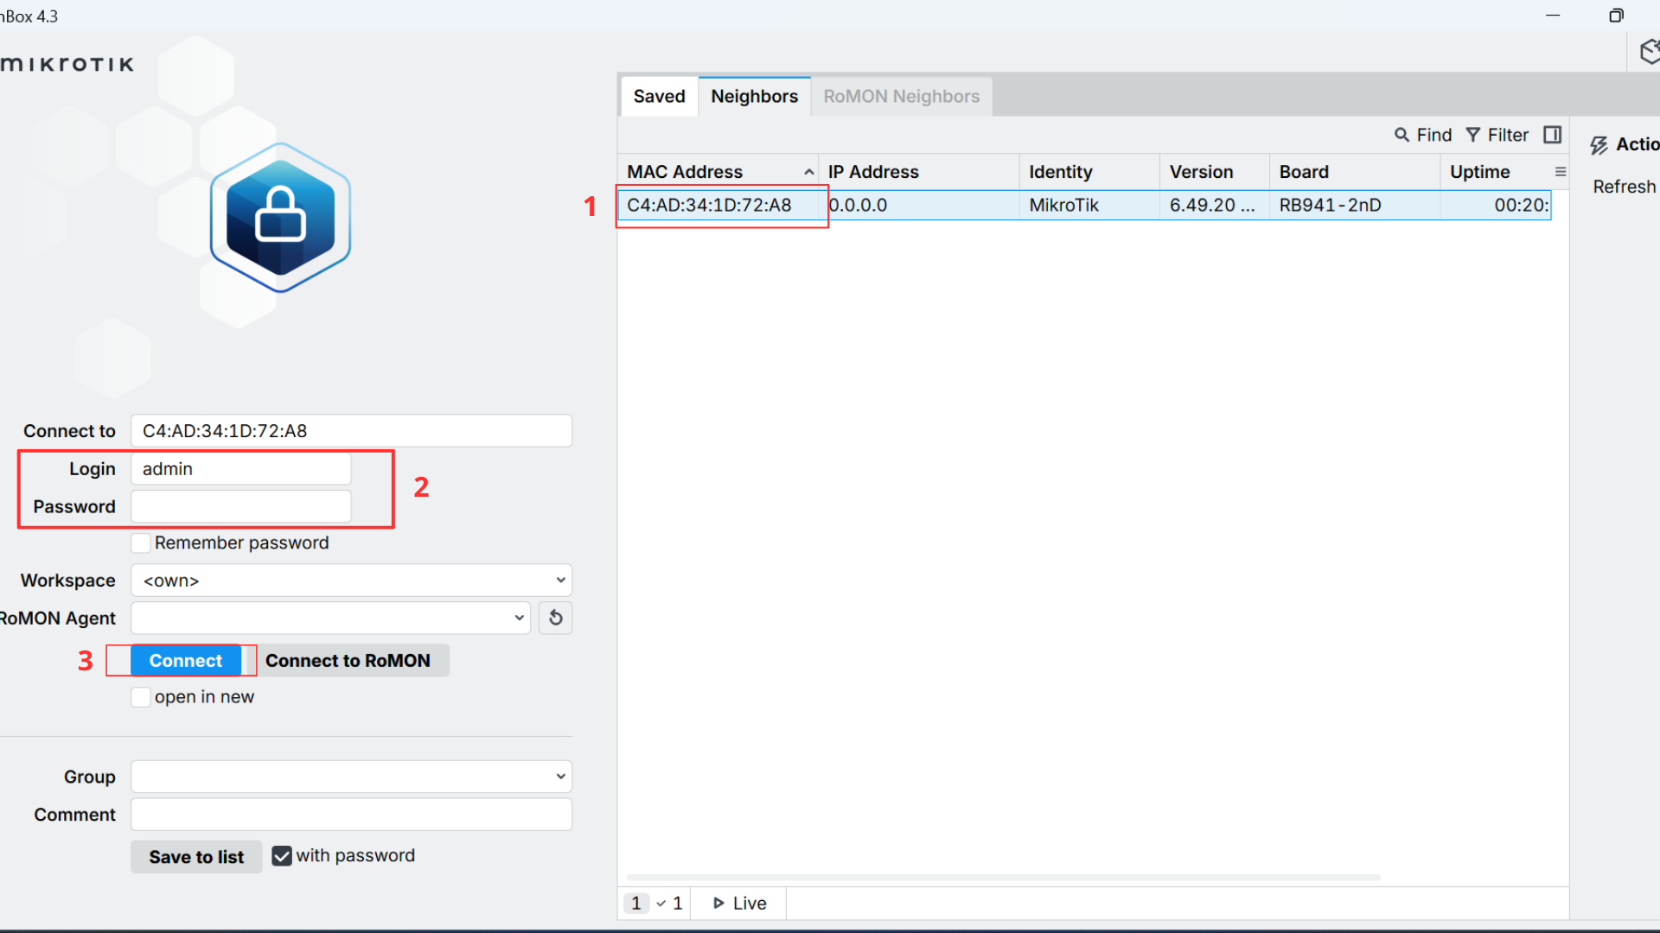Screen dimensions: 1660x933
Task: Open the RoMON Neighbors tab
Action: [x=902, y=97]
